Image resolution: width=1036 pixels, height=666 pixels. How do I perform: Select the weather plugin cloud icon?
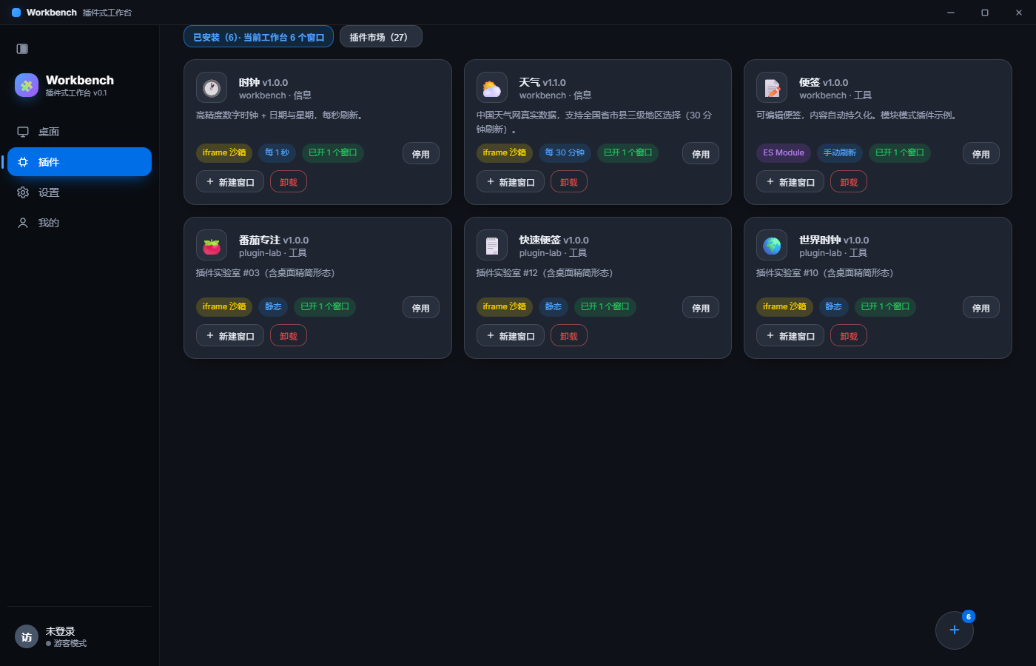(x=492, y=88)
